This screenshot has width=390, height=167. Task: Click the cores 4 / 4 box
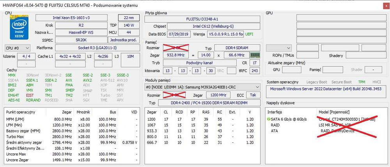[26, 56]
